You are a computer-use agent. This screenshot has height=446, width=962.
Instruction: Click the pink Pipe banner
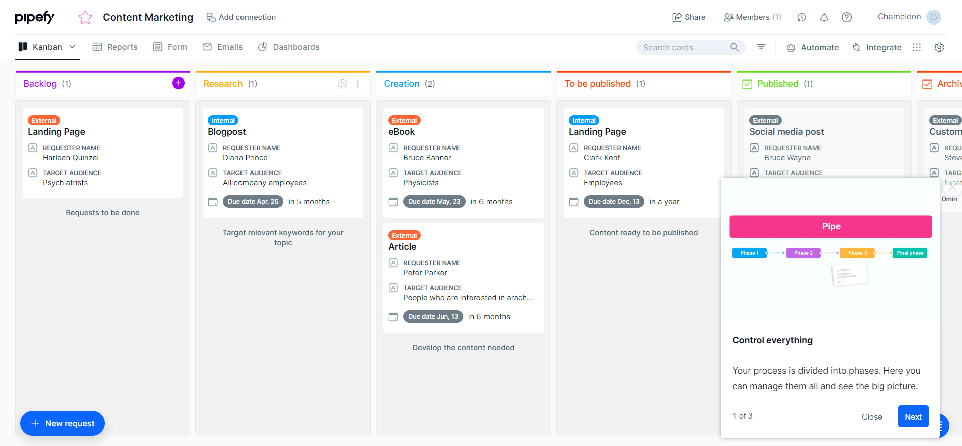point(831,226)
